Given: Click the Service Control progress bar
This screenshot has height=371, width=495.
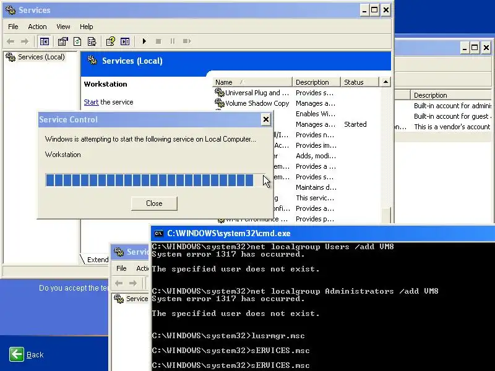Looking at the screenshot, I should pos(155,180).
